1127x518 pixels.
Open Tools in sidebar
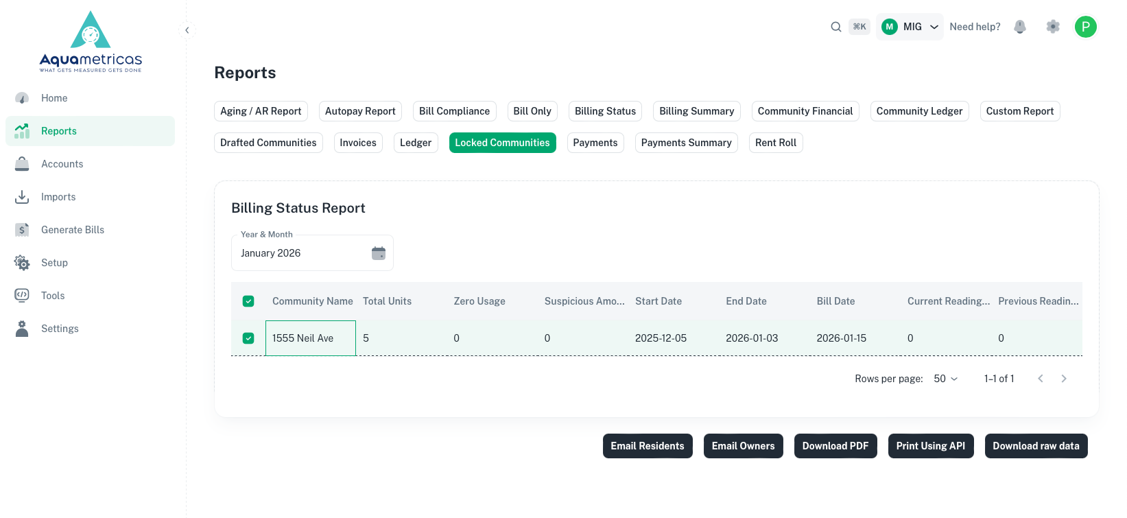click(x=90, y=296)
